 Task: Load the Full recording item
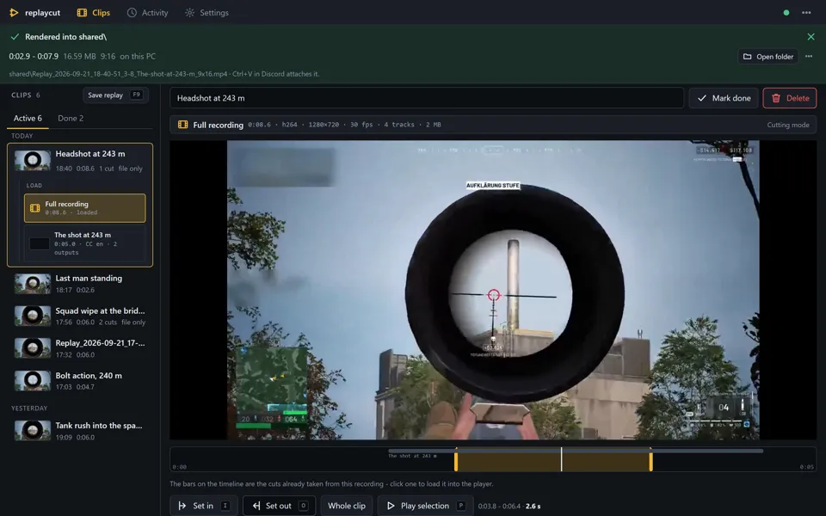[85, 208]
